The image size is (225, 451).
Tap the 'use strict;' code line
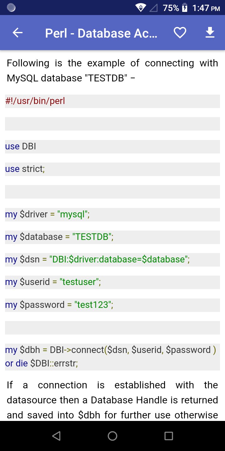click(x=112, y=169)
